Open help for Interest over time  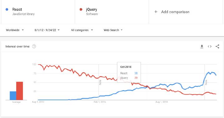coord(34,46)
